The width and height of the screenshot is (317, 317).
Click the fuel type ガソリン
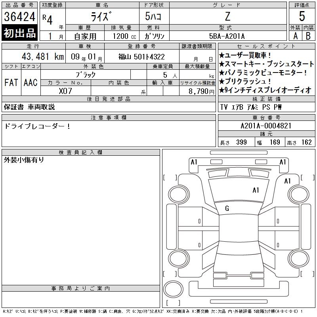[154, 36]
